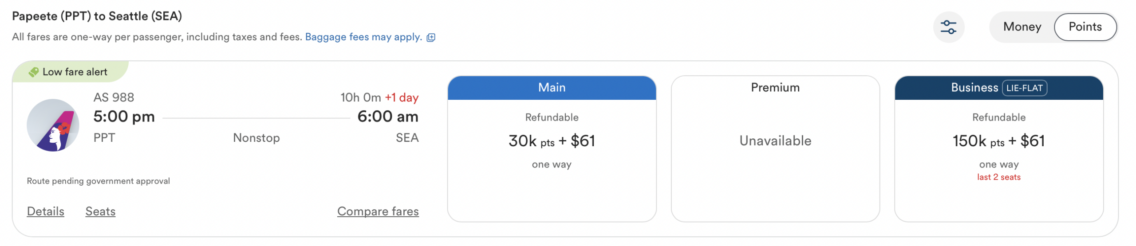Click the Route pending government approval note
This screenshot has width=1136, height=246.
(x=99, y=181)
